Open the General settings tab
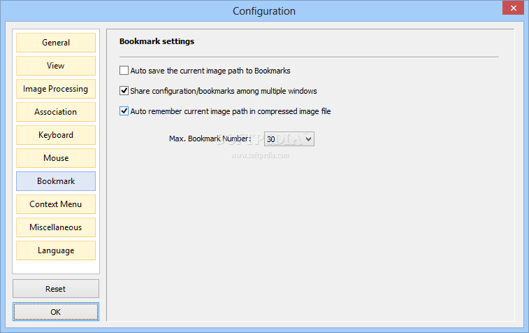The image size is (529, 333). [56, 43]
